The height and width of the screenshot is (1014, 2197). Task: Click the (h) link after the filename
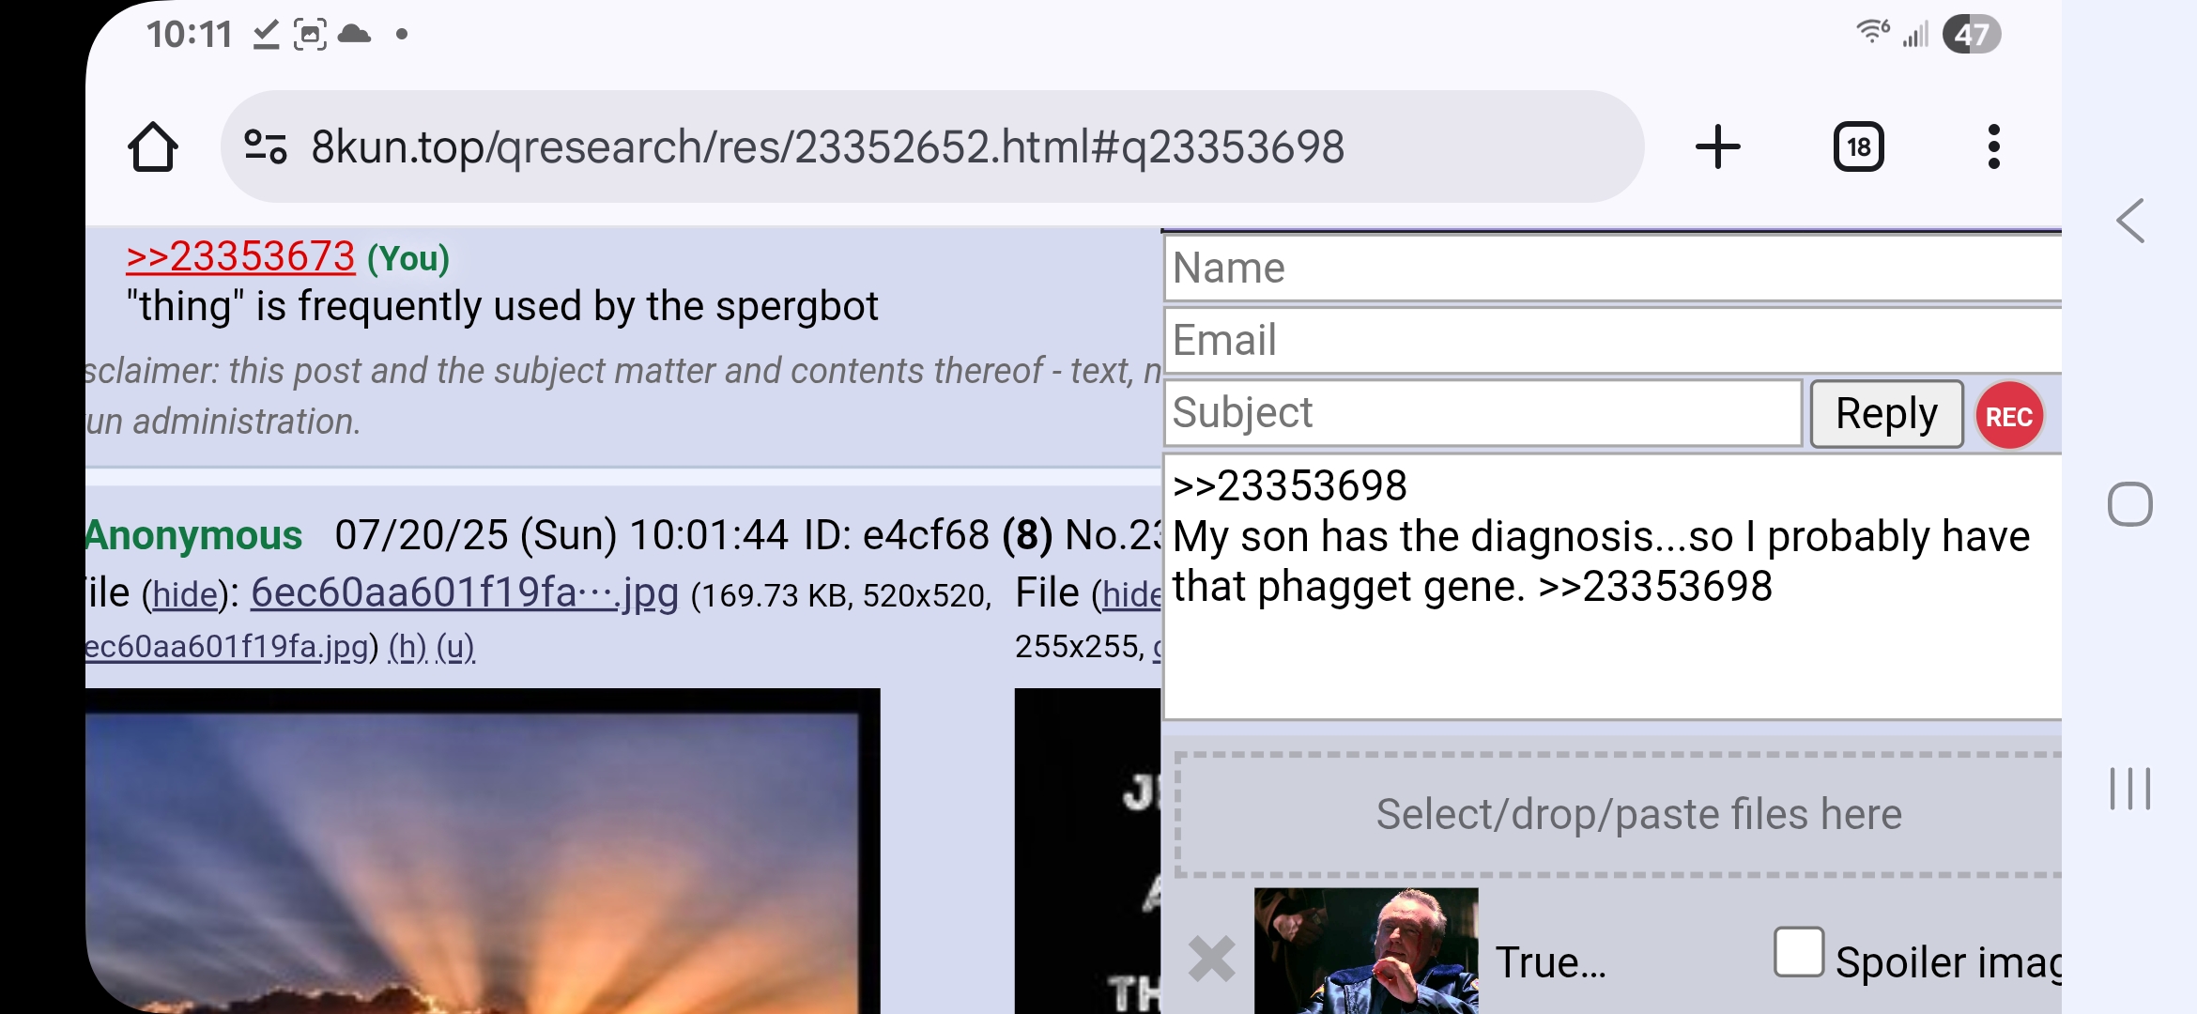pos(407,647)
